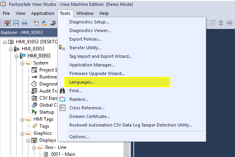
Task: Click the Runtime Security key icon
Action: coord(34,77)
